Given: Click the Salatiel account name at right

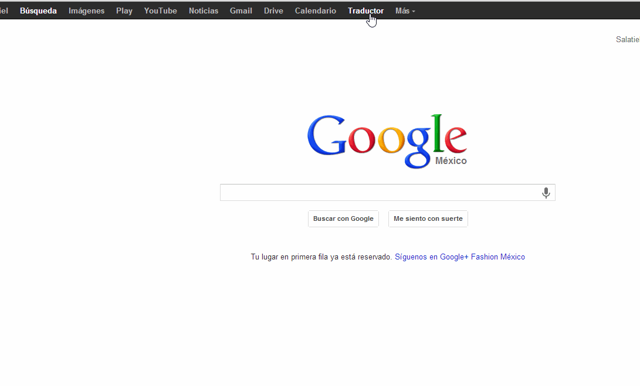Looking at the screenshot, I should point(628,40).
